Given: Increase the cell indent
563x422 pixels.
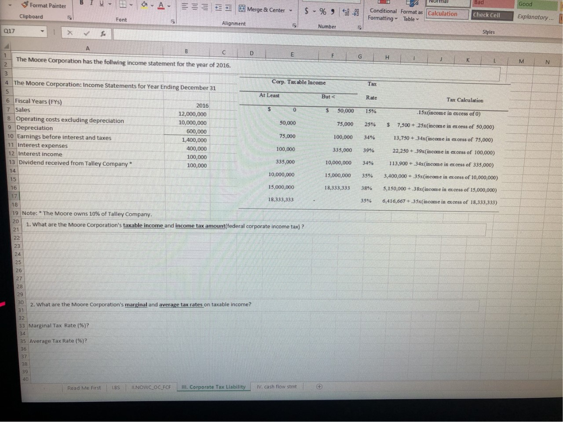Looking at the screenshot, I should (228, 8).
